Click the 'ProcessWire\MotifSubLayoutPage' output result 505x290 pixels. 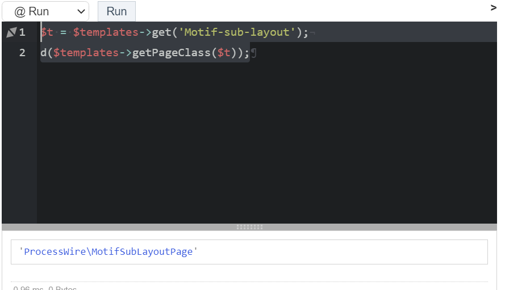point(108,252)
